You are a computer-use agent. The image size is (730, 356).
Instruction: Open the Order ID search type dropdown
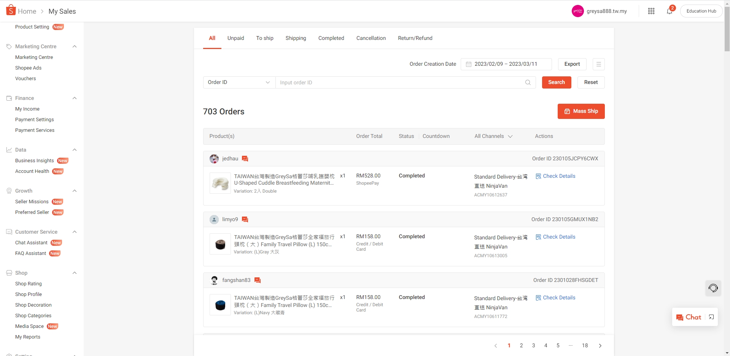(239, 82)
